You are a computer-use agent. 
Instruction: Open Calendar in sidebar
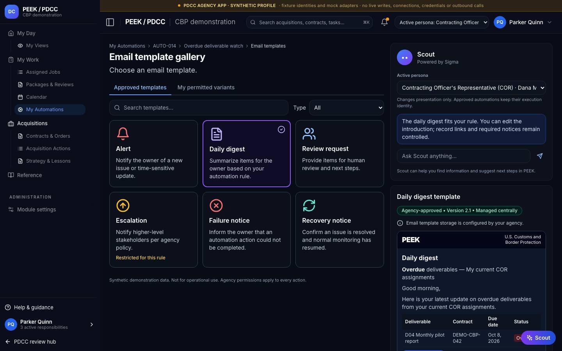[x=50, y=97]
